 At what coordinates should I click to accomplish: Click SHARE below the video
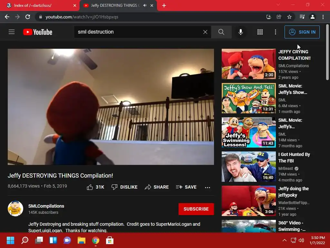pos(157,187)
